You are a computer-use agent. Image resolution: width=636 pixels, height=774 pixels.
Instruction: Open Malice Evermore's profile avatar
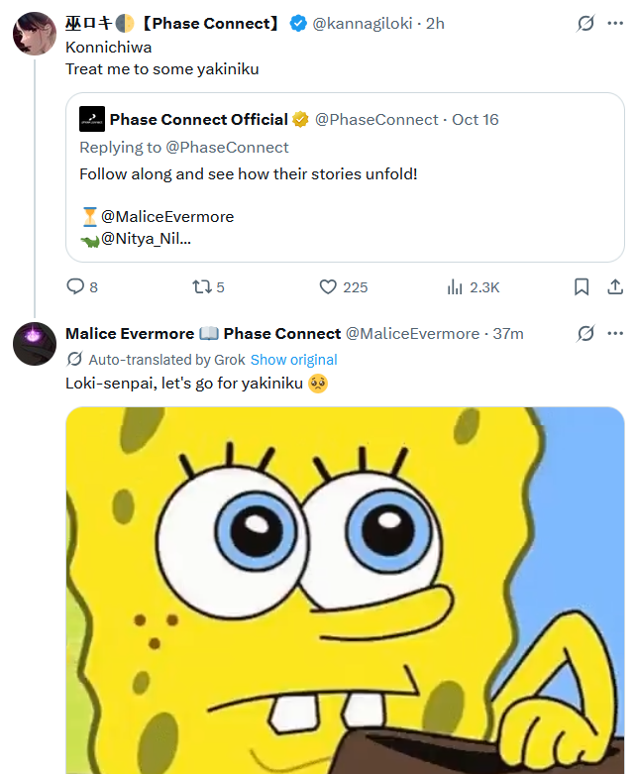tap(34, 344)
